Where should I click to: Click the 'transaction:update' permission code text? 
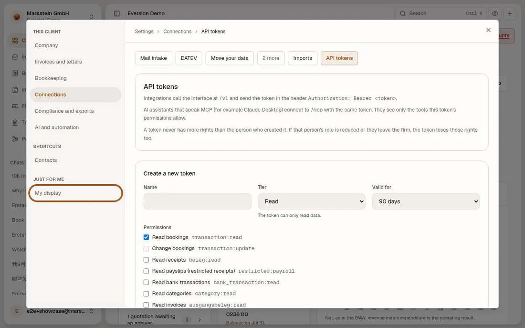(226, 249)
